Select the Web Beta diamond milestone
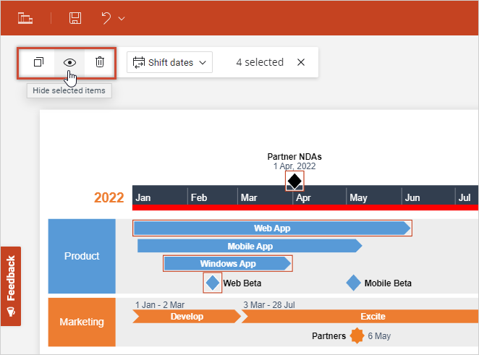479x355 pixels. pyautogui.click(x=213, y=283)
